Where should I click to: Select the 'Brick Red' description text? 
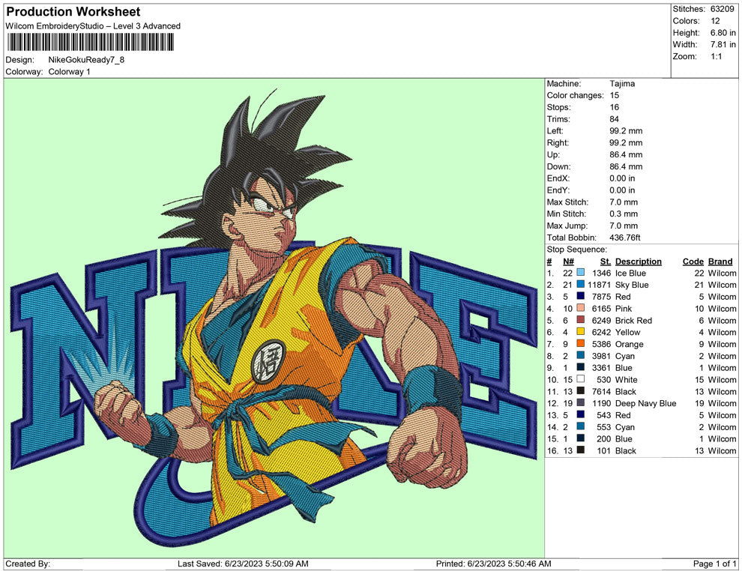(633, 320)
